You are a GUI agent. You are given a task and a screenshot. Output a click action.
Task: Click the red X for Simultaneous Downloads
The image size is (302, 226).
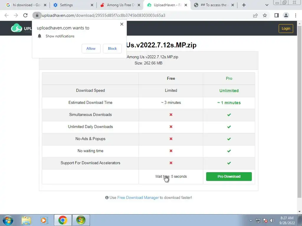(x=171, y=114)
